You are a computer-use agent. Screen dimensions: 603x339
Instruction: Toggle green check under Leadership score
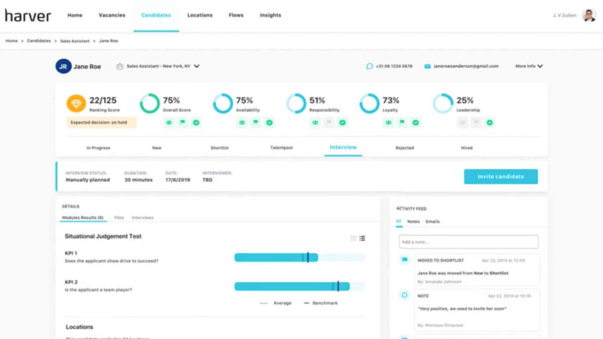coord(489,122)
